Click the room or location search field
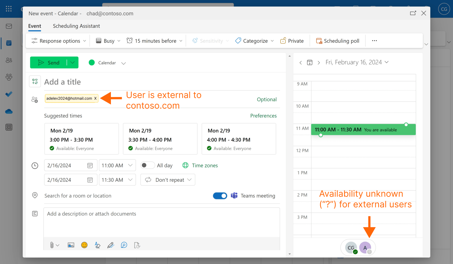This screenshot has height=264, width=453. coord(127,196)
